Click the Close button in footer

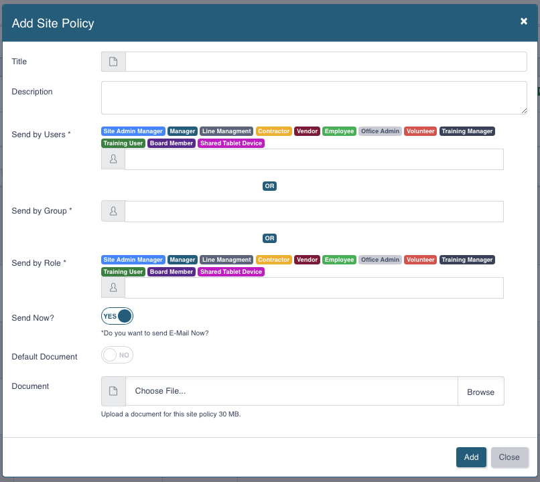509,457
